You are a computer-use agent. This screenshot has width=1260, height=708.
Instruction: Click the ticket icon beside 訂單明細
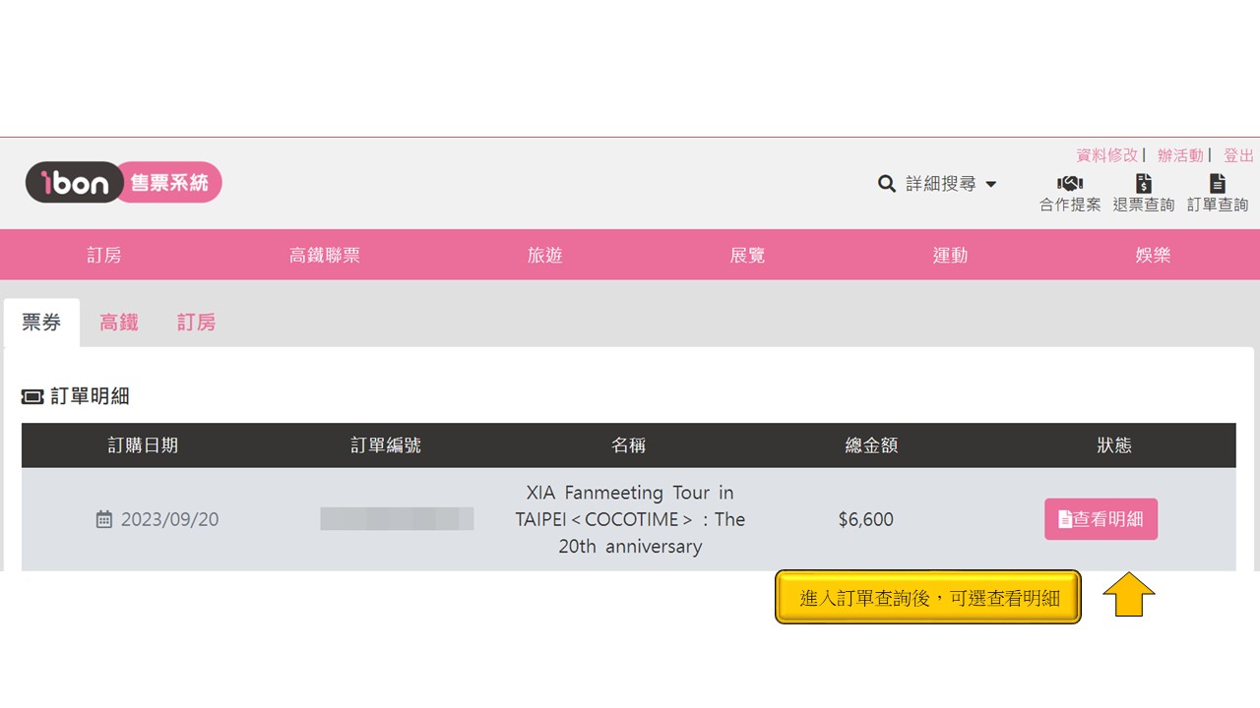(32, 396)
